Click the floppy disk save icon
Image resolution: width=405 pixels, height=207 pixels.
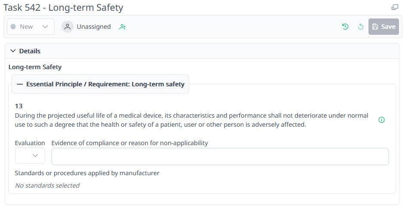(x=375, y=27)
